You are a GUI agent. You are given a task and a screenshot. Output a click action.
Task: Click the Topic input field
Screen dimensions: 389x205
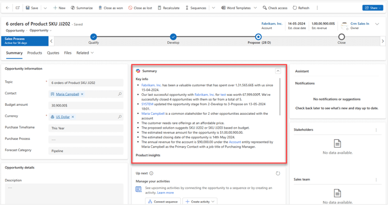point(86,83)
